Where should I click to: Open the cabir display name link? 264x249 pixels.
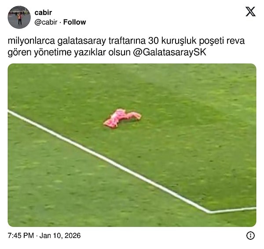43,12
